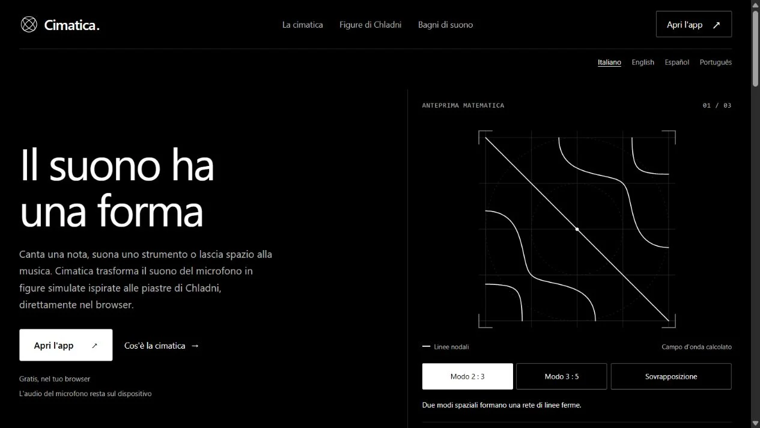Select the Modo 2 : 3 tab
Image resolution: width=760 pixels, height=428 pixels.
467,376
